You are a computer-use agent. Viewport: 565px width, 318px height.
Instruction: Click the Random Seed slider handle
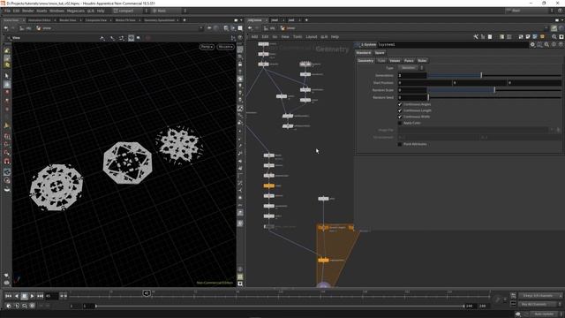[x=428, y=97]
